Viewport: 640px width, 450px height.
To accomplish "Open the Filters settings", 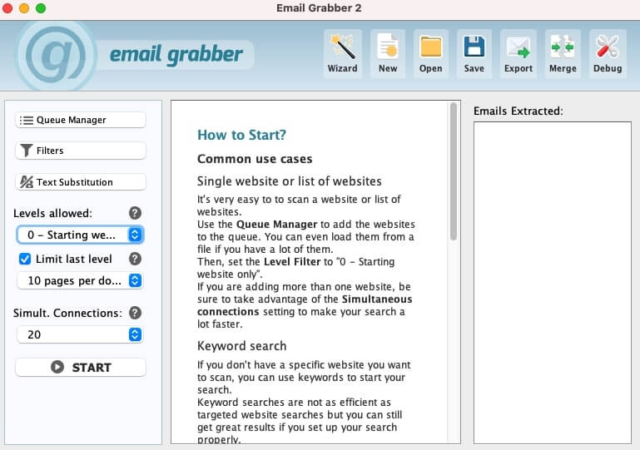I will click(x=81, y=151).
